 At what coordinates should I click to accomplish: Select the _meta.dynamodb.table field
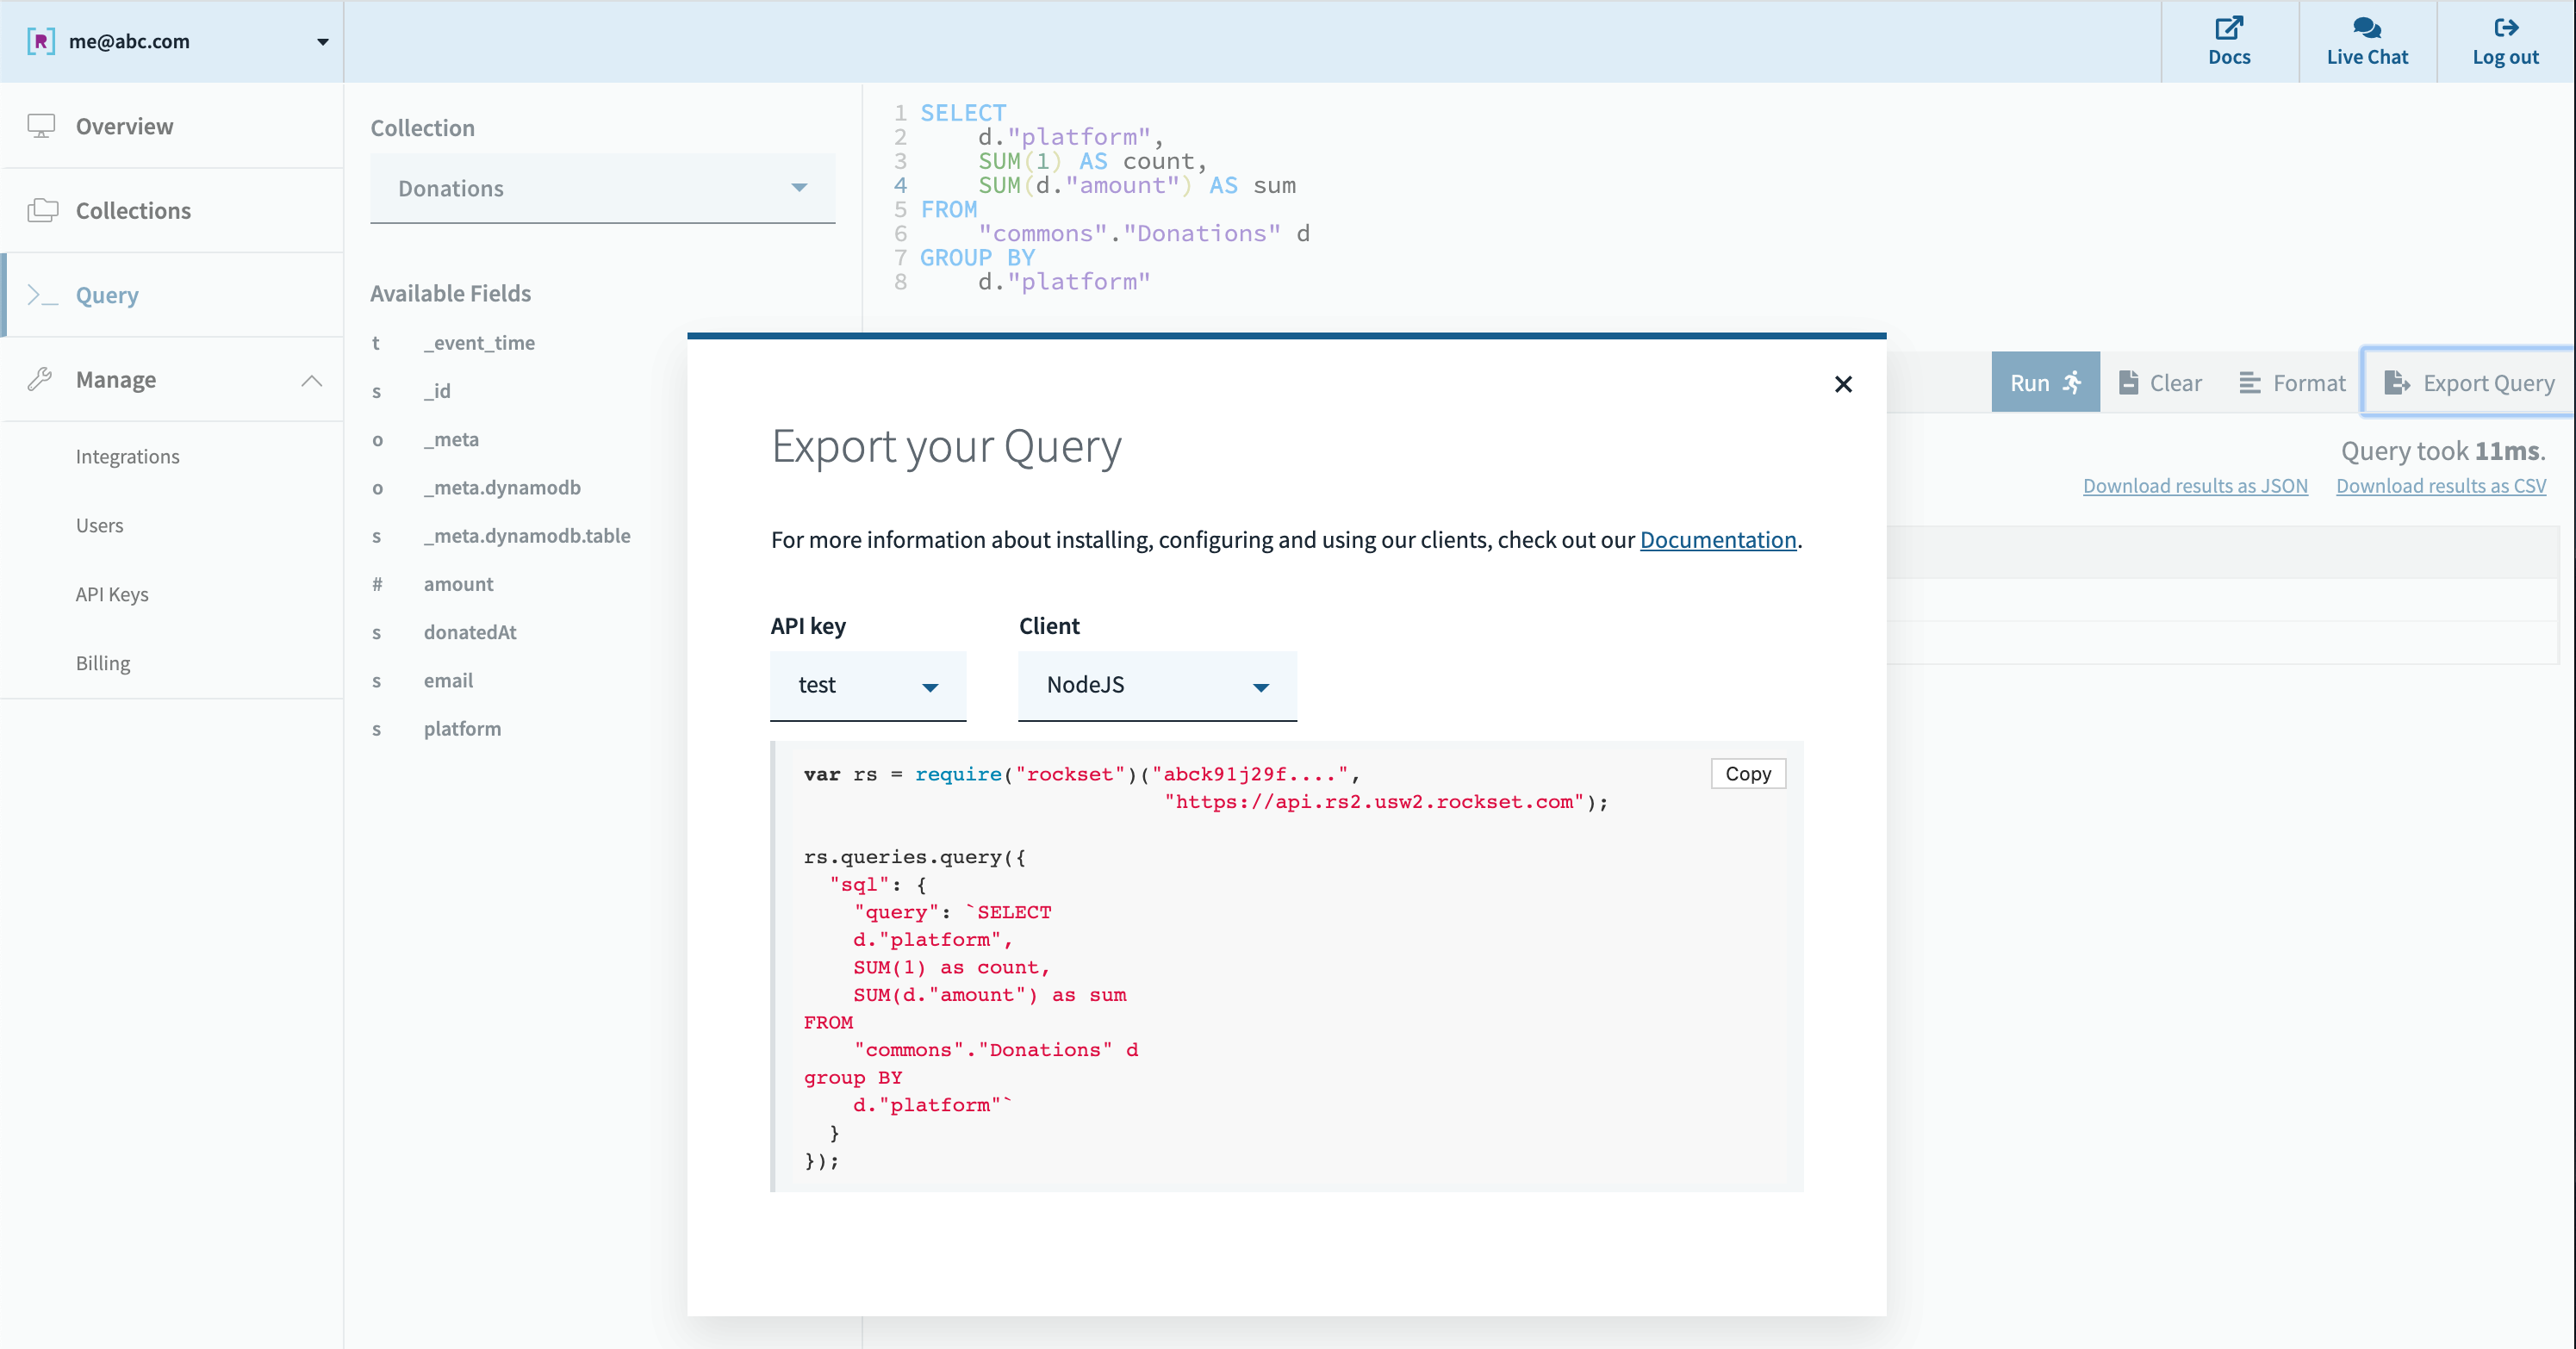(x=527, y=535)
